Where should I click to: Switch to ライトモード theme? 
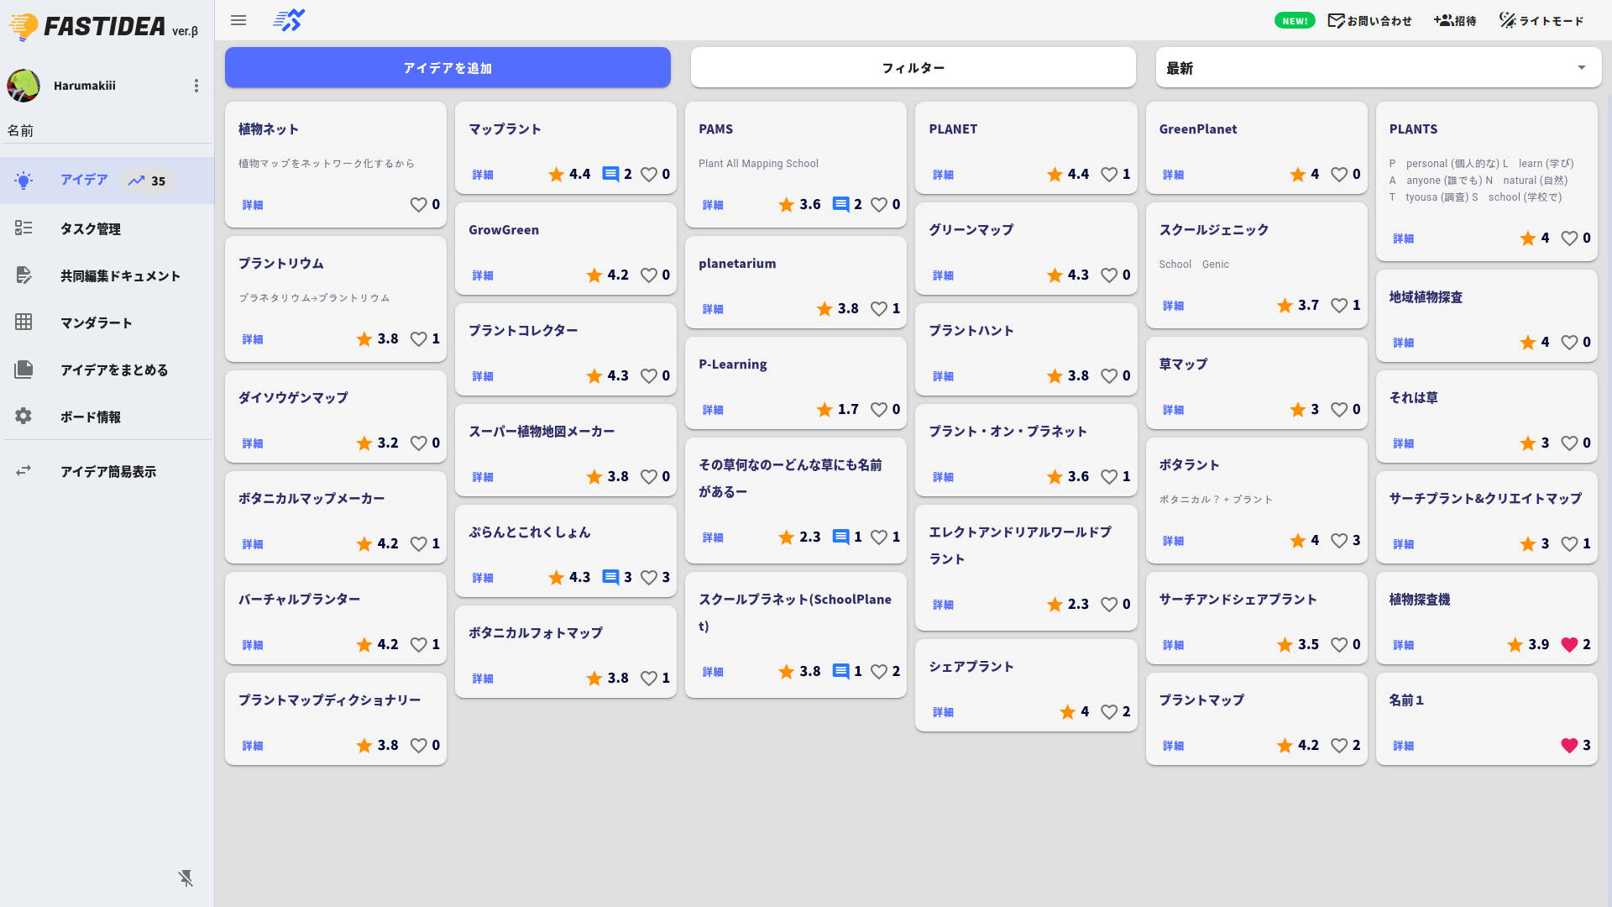(1541, 21)
